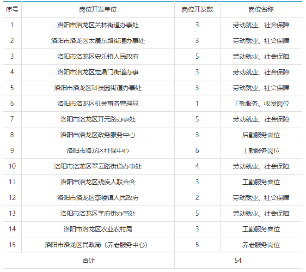The image size is (306, 272).
Task: Click 岗位开发数 value 2 for 李楼镇人民政府
Action: 197,198
